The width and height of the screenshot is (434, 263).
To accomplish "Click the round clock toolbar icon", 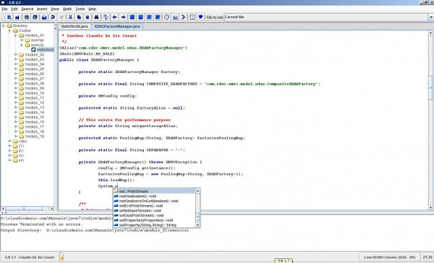I will 166,17.
